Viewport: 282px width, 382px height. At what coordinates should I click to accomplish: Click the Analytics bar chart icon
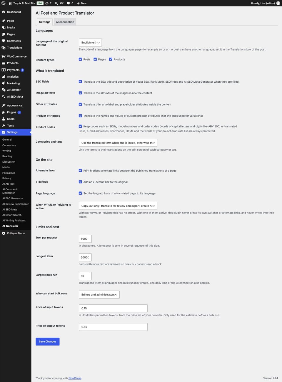point(4,77)
